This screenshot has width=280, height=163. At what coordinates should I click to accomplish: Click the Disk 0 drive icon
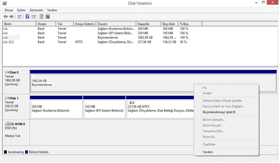coord(7,72)
